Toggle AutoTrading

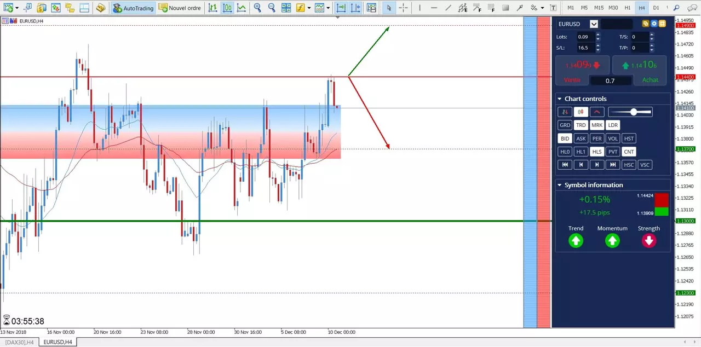point(133,8)
